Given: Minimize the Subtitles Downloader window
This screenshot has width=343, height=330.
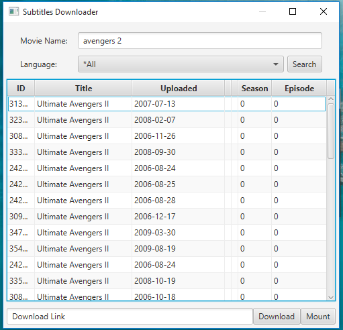Looking at the screenshot, I should [262, 11].
